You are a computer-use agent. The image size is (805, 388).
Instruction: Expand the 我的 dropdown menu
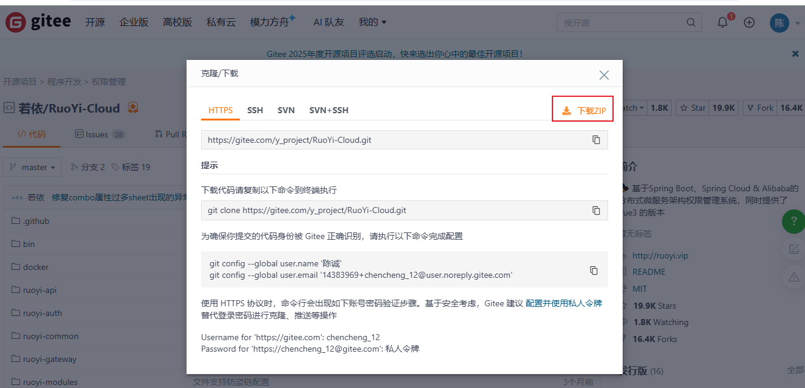(x=373, y=22)
